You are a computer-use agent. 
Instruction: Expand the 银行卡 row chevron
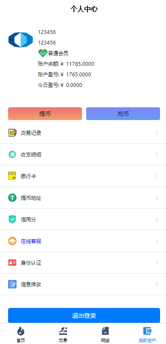pos(157,176)
